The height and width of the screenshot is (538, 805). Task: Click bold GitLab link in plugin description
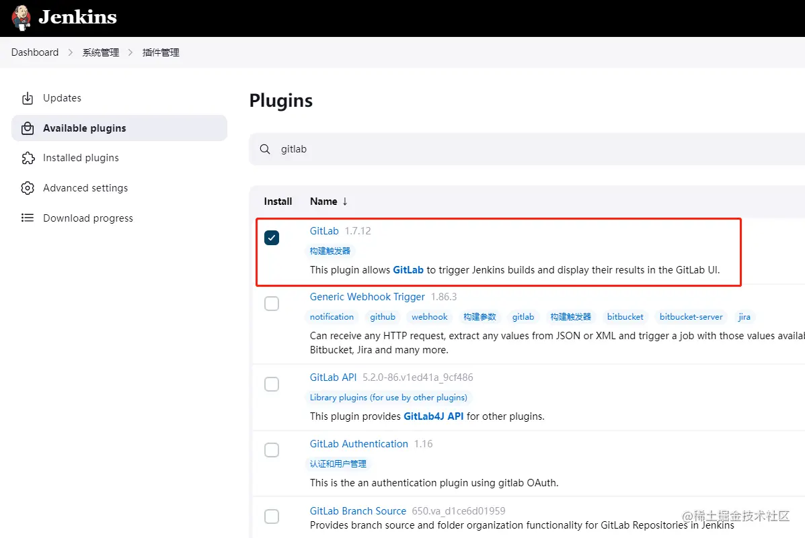tap(408, 270)
